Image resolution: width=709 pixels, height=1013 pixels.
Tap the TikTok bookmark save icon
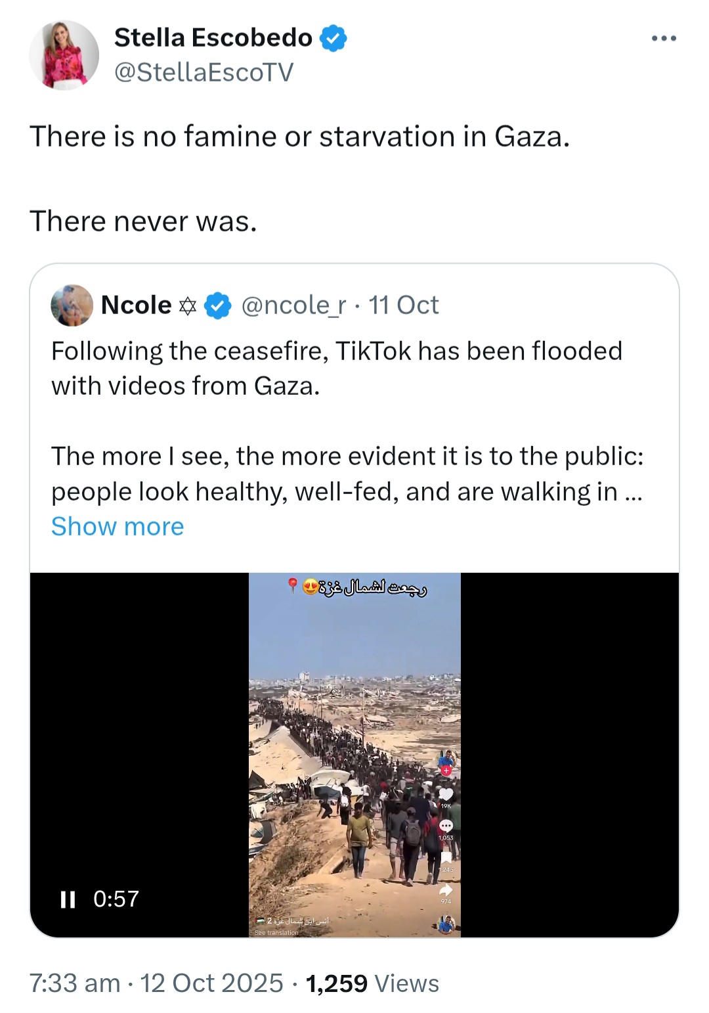pyautogui.click(x=446, y=858)
